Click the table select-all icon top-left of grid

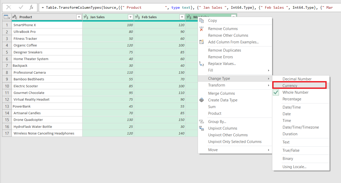click(x=6, y=17)
